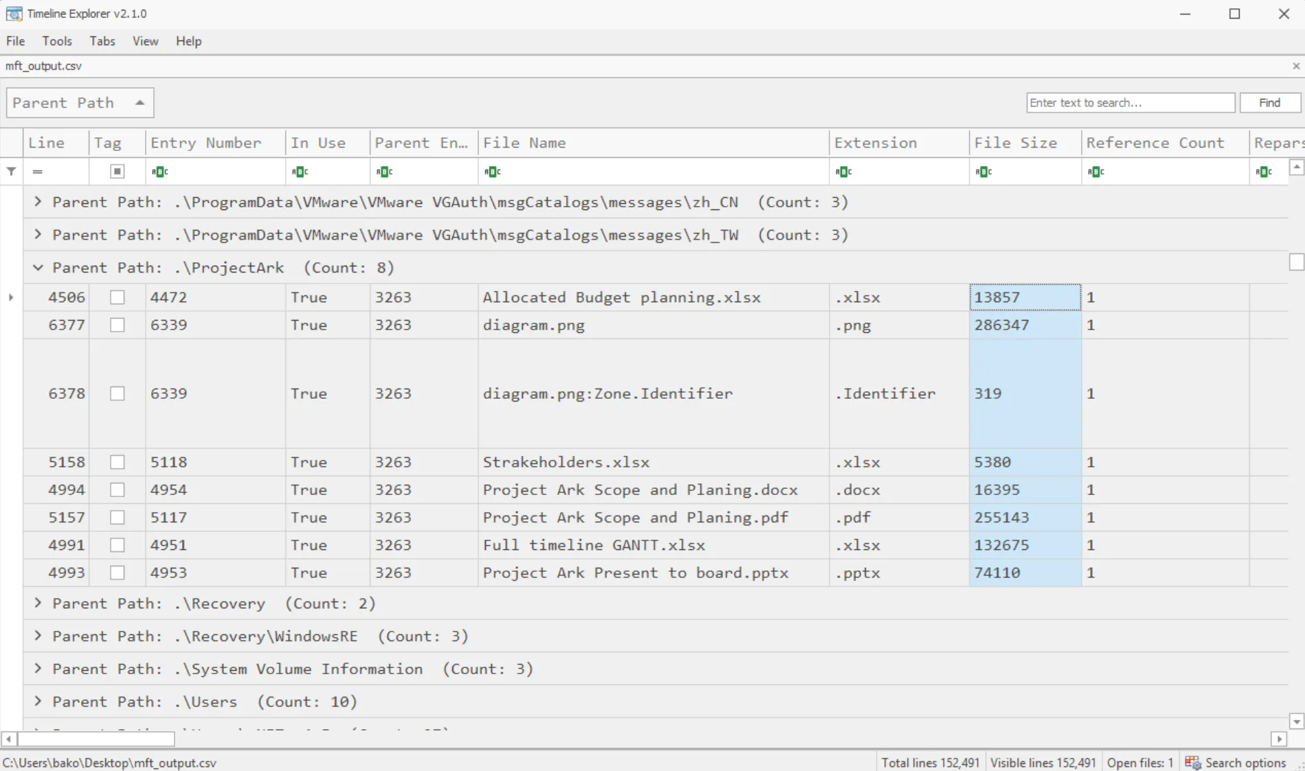Screen dimensions: 1305x771
Task: Sort by the Reference Count column header
Action: [1165, 143]
